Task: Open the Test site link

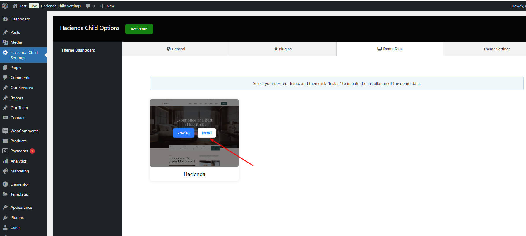Action: [x=23, y=6]
